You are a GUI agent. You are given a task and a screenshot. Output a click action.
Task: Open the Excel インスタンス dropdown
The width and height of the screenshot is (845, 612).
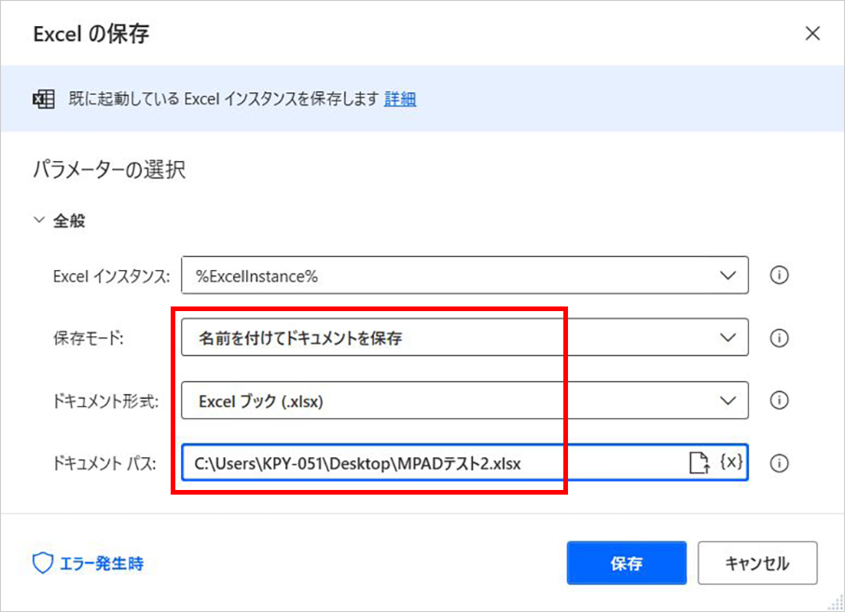[x=464, y=275]
